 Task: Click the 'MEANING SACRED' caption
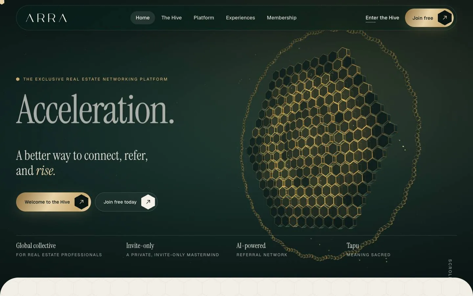pos(369,255)
